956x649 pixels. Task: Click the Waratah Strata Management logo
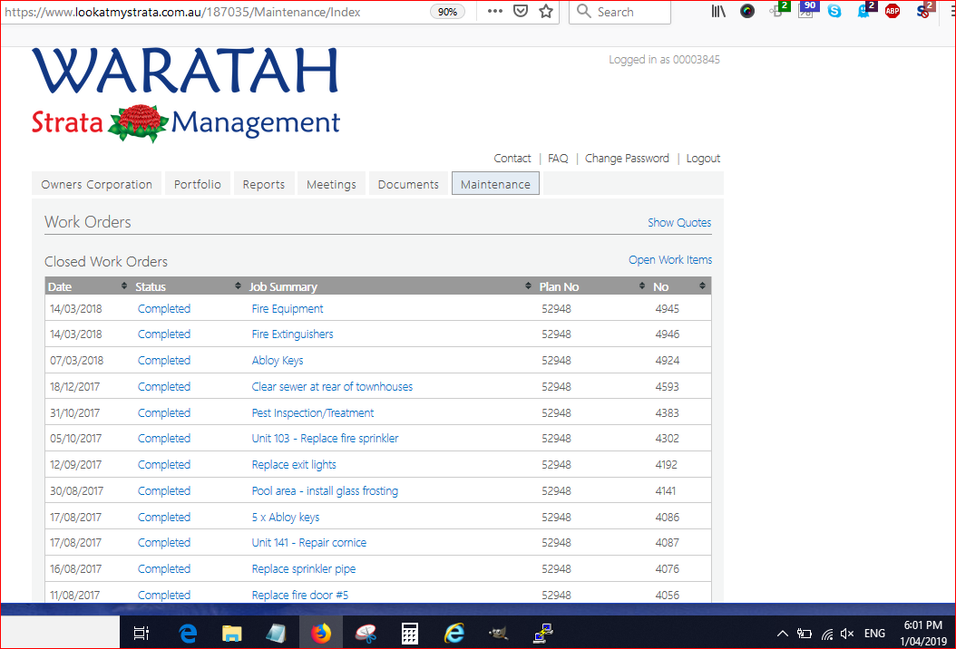coord(186,94)
